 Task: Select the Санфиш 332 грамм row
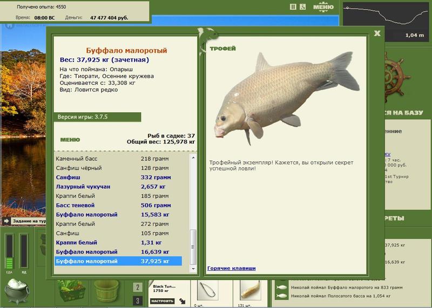[x=118, y=177]
